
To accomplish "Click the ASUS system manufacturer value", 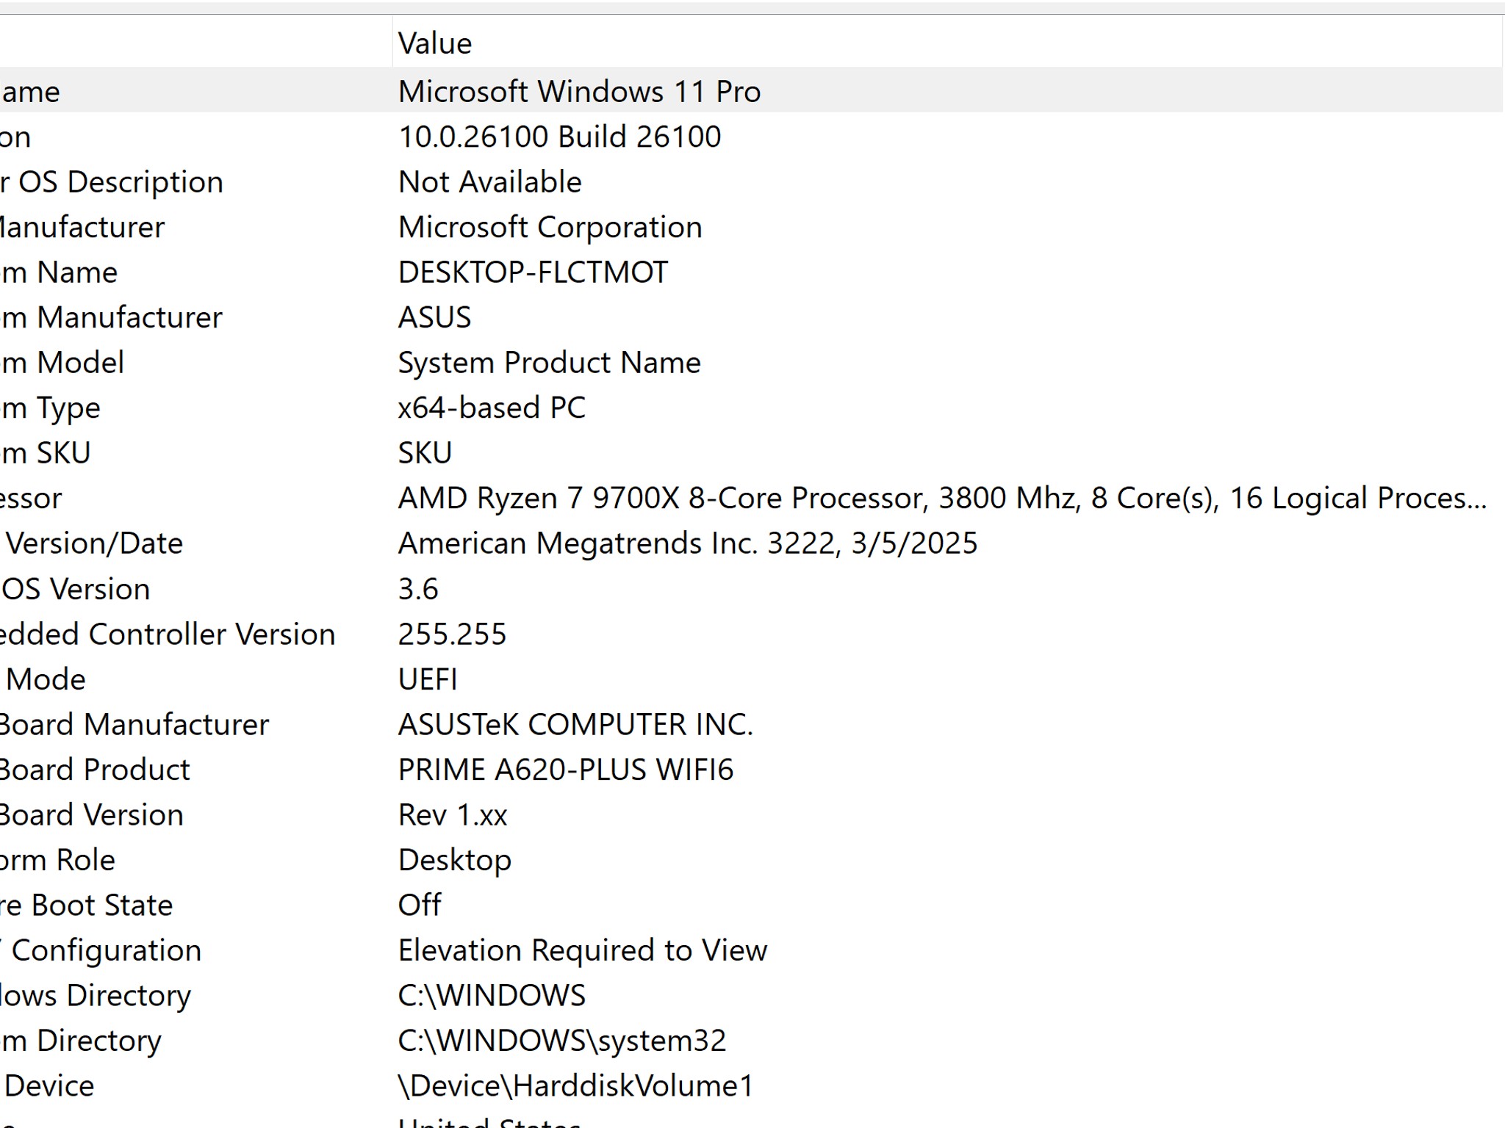I will click(434, 317).
